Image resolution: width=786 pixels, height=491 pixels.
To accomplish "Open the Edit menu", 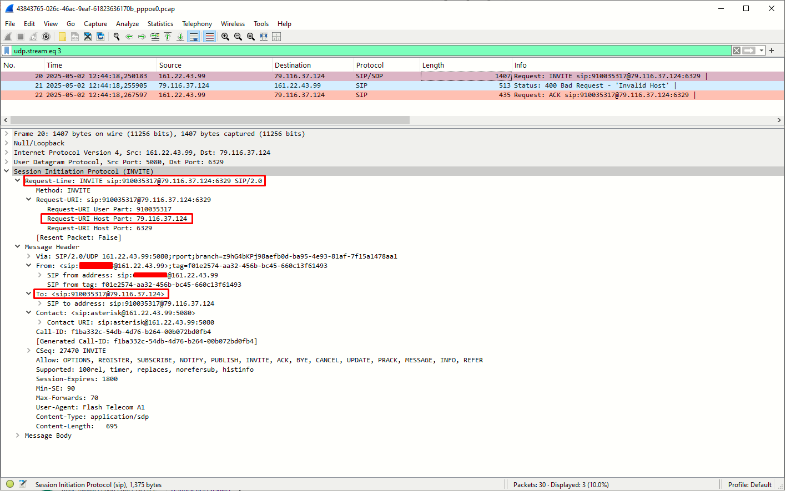I will (x=29, y=24).
